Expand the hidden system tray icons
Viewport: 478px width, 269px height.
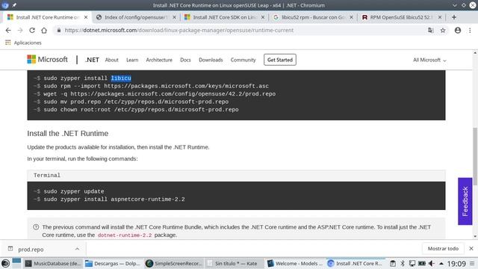(441, 264)
